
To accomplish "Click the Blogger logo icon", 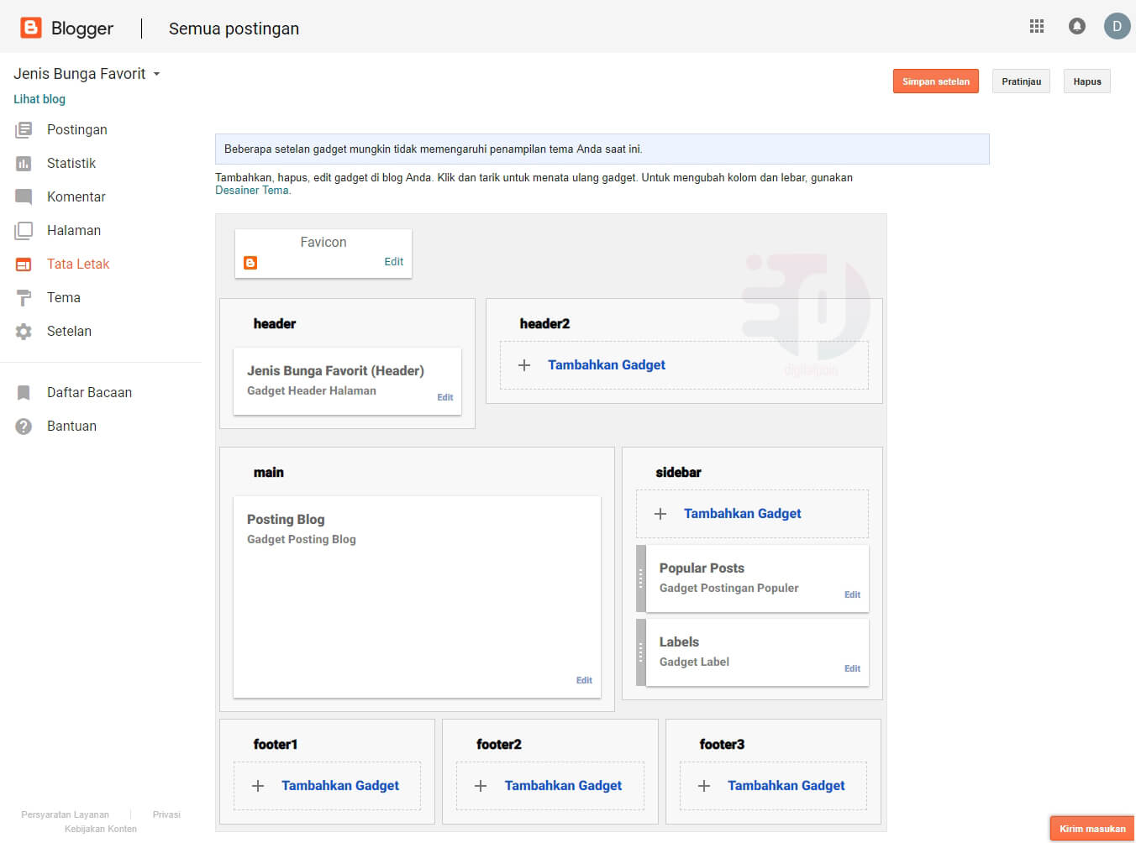I will pyautogui.click(x=31, y=28).
